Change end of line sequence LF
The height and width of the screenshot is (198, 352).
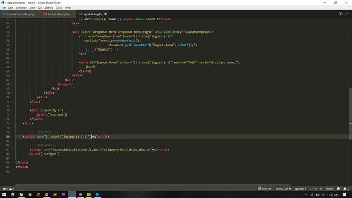(x=321, y=189)
